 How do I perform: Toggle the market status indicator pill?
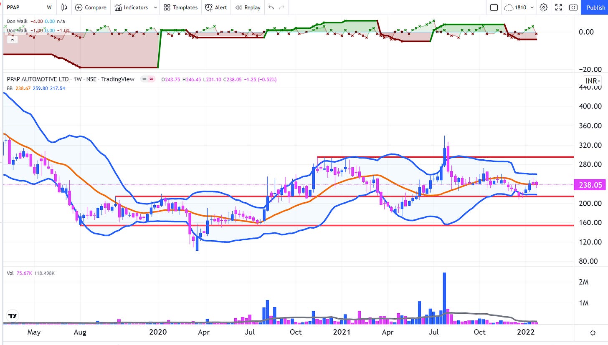(148, 79)
